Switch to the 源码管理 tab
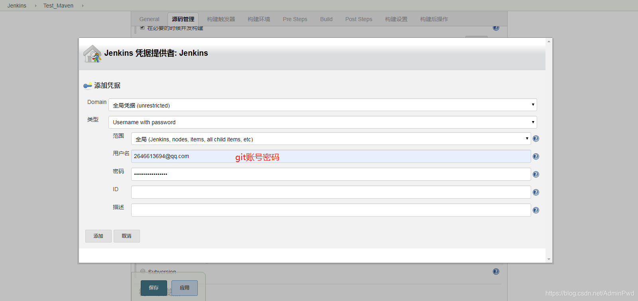Viewport: 638px width, 301px height. [x=183, y=19]
